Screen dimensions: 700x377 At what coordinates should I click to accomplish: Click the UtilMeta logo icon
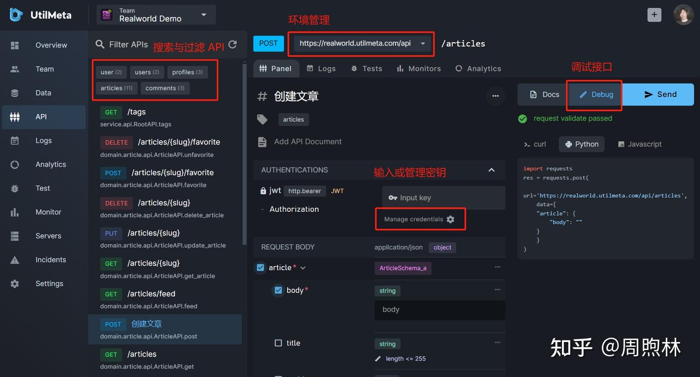pyautogui.click(x=16, y=15)
